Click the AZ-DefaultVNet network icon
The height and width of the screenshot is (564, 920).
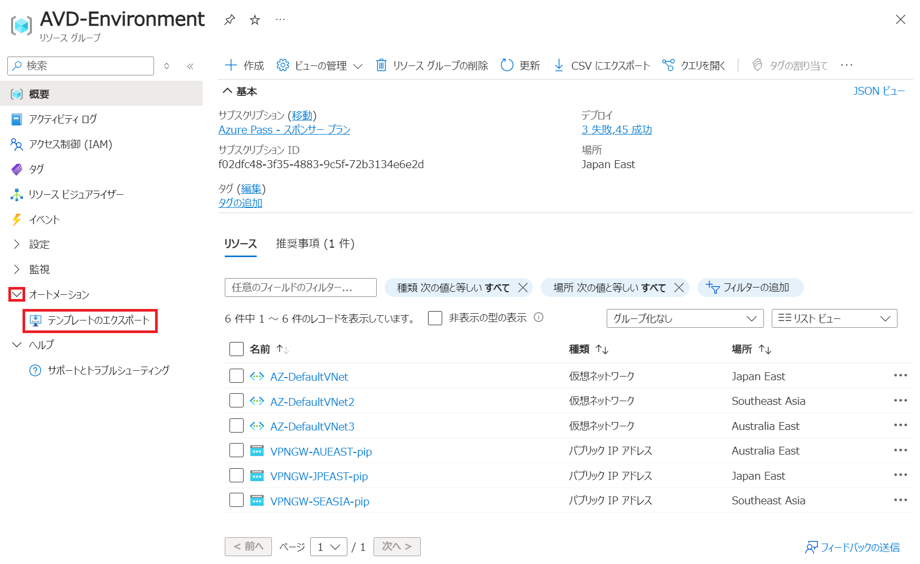point(257,376)
